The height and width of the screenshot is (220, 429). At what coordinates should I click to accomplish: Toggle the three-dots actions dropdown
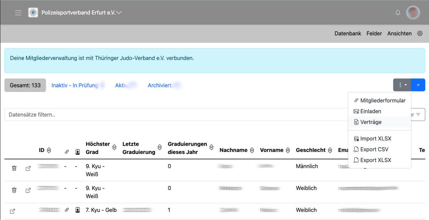(x=402, y=85)
